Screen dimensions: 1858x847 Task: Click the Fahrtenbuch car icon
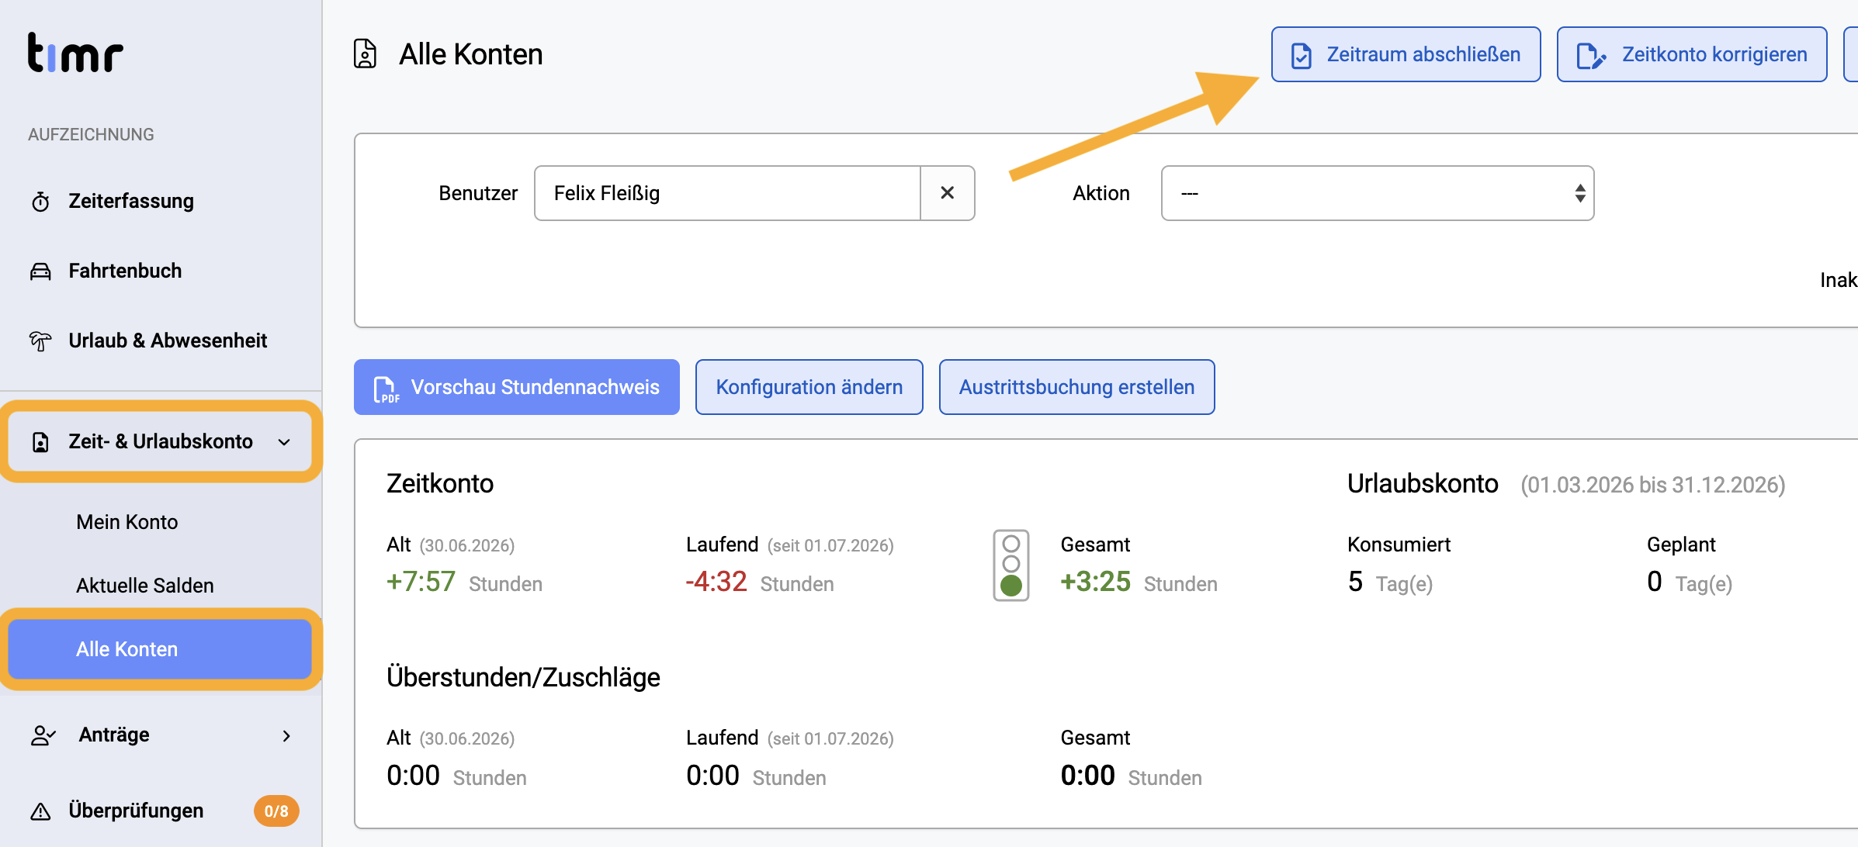(x=40, y=271)
